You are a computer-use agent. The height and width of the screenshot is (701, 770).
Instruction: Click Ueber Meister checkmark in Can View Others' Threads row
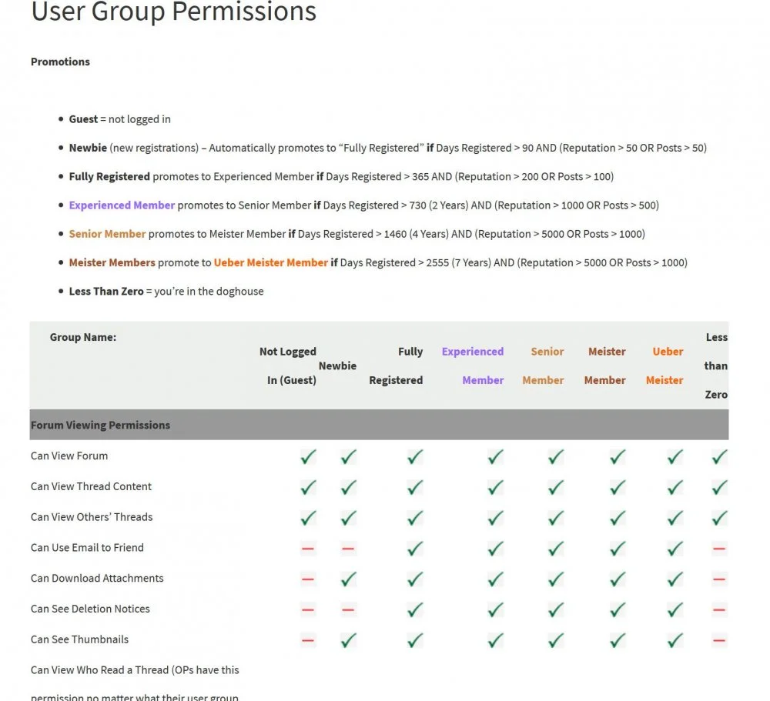point(675,518)
